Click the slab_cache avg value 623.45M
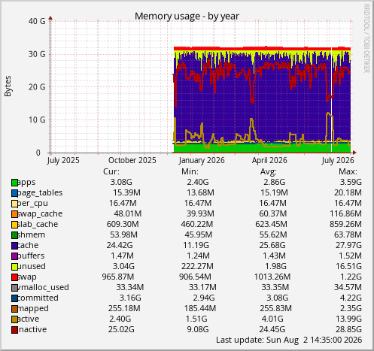This screenshot has width=374, height=351. [x=271, y=224]
